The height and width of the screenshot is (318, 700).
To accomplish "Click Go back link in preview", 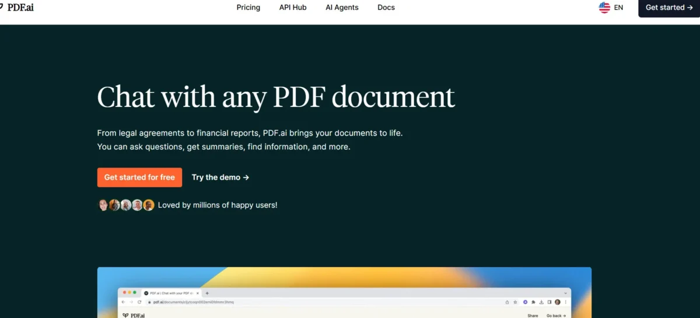I will (556, 316).
